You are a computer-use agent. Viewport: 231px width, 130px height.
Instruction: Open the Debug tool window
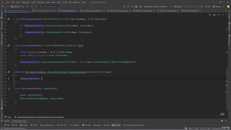coord(24,125)
